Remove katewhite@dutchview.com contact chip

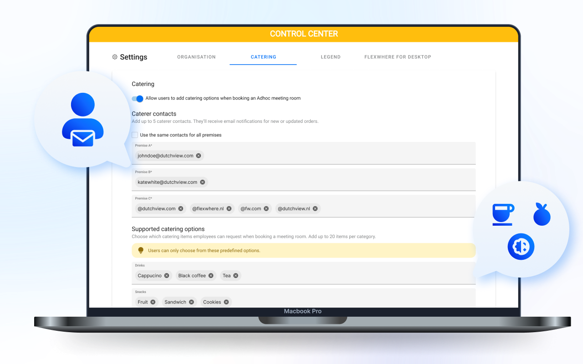pos(203,182)
